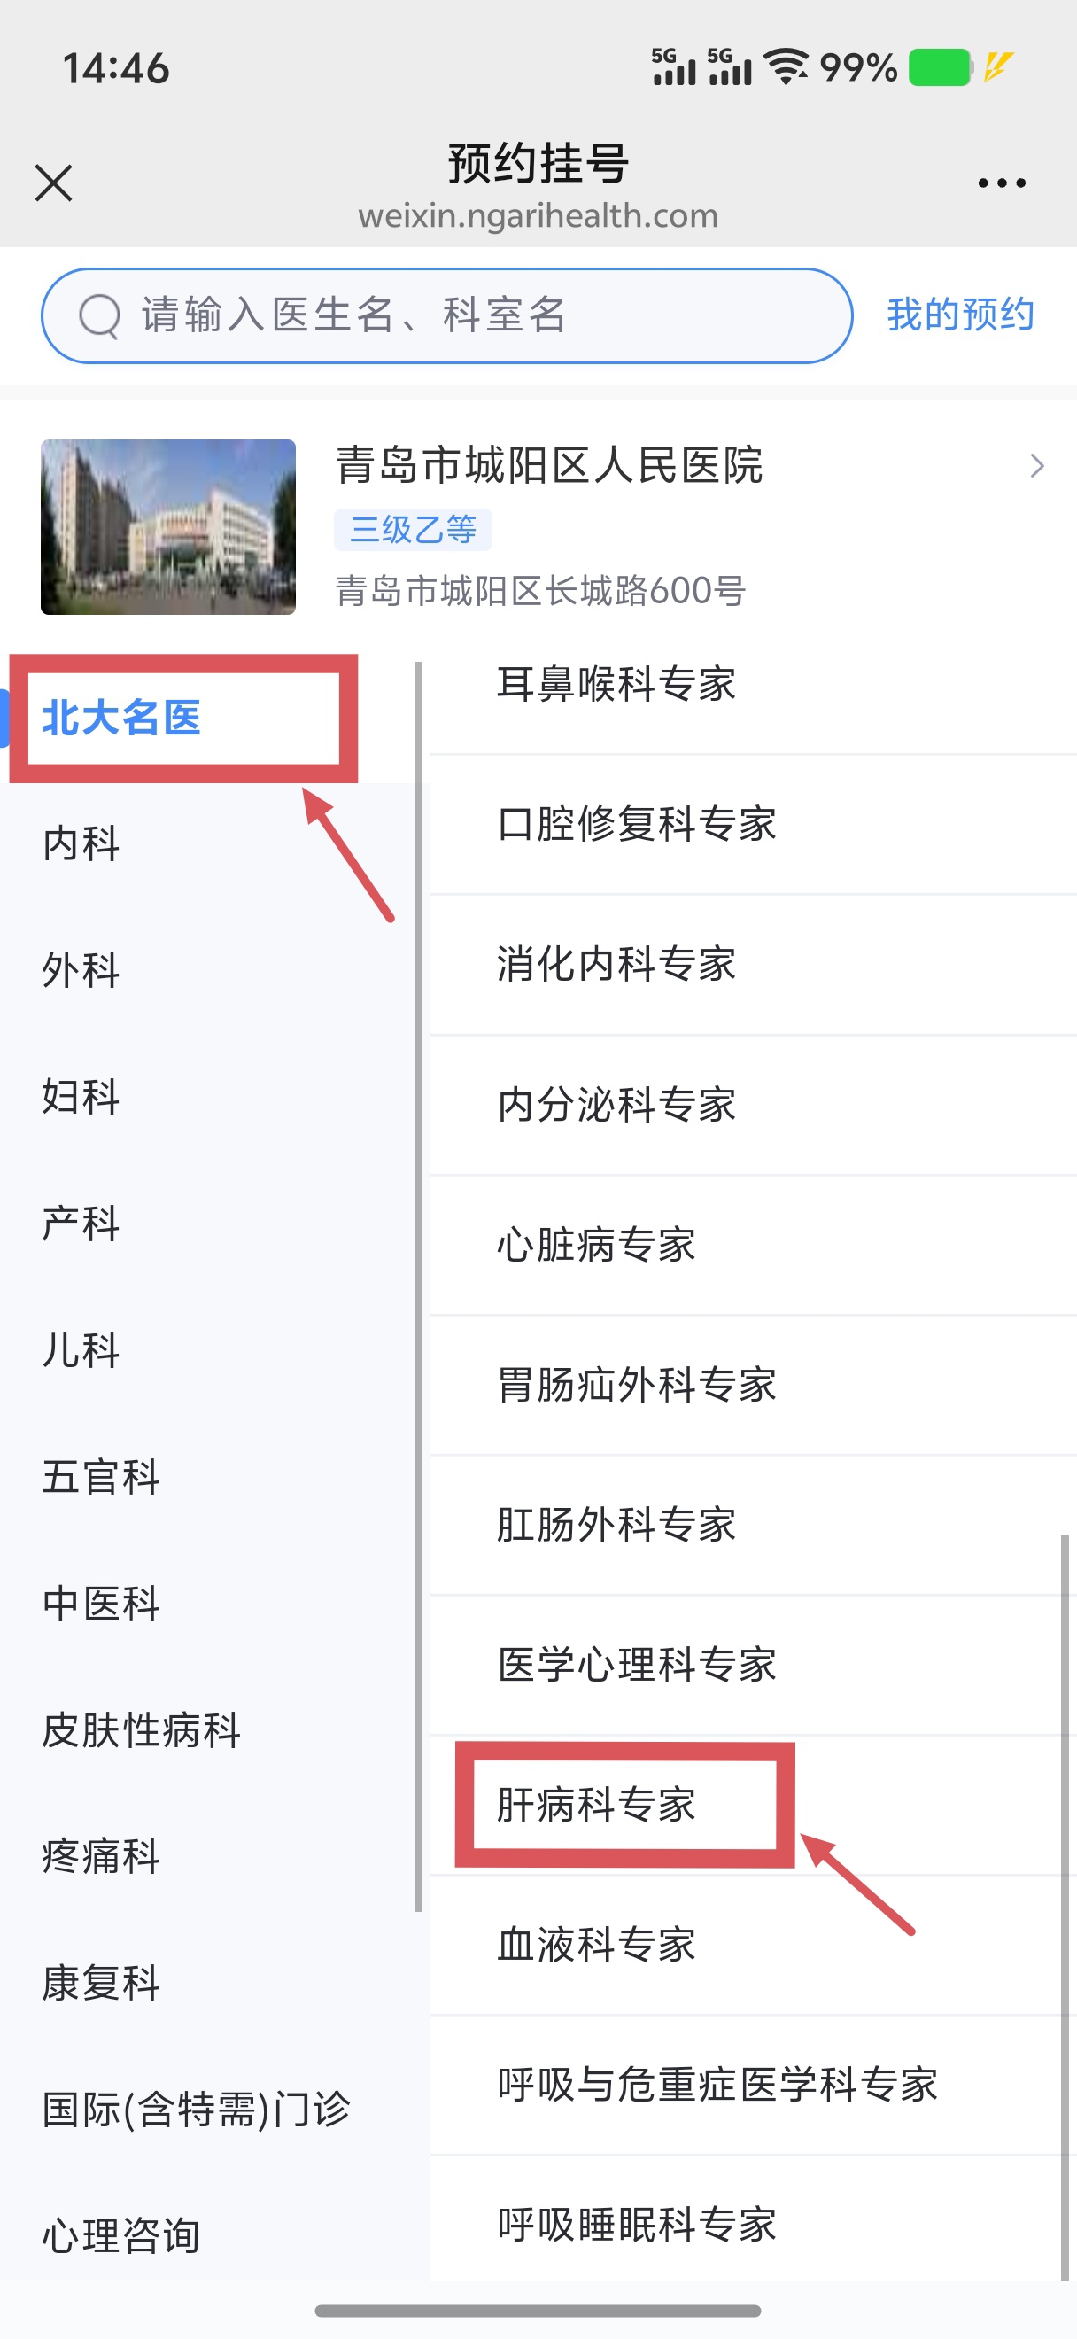Select 国际(含特需)门诊 category
This screenshot has height=2339, width=1077.
[x=196, y=2110]
